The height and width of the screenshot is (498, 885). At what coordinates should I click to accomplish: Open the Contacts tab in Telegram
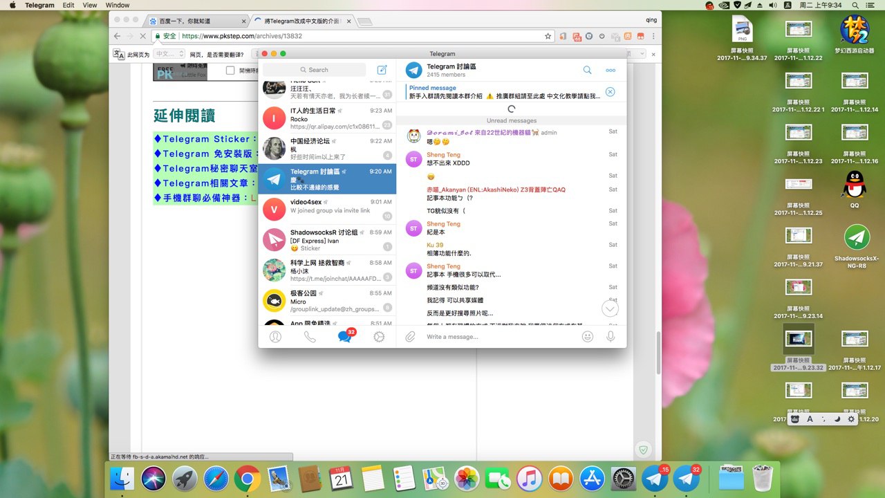pos(275,337)
